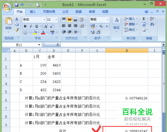Screen dimensions: 167x132
Task: Toggle merge and center cells
Action: click(81, 26)
